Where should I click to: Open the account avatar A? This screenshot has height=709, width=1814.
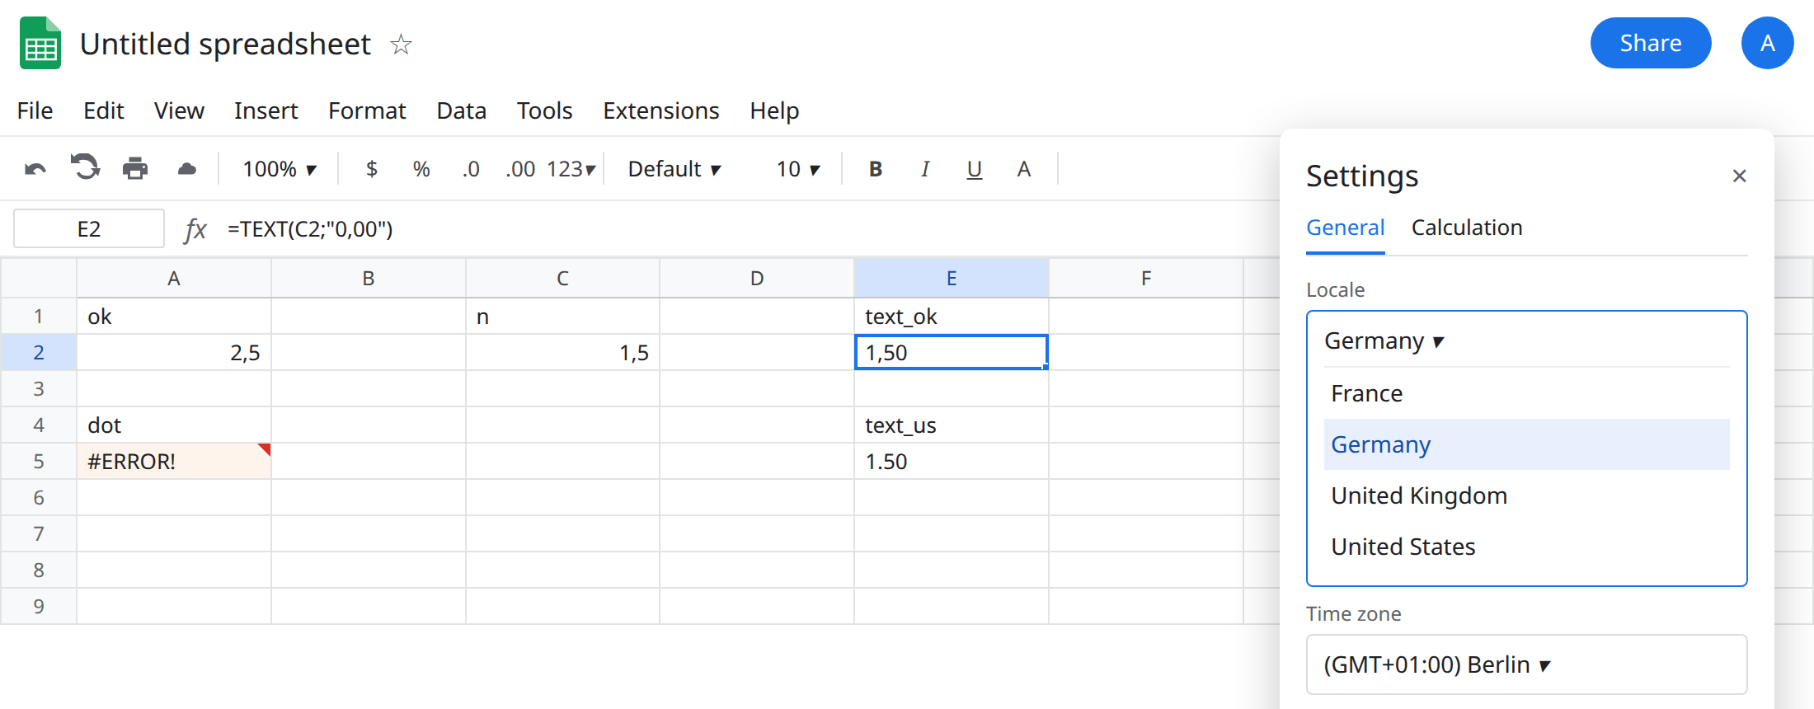click(1767, 43)
